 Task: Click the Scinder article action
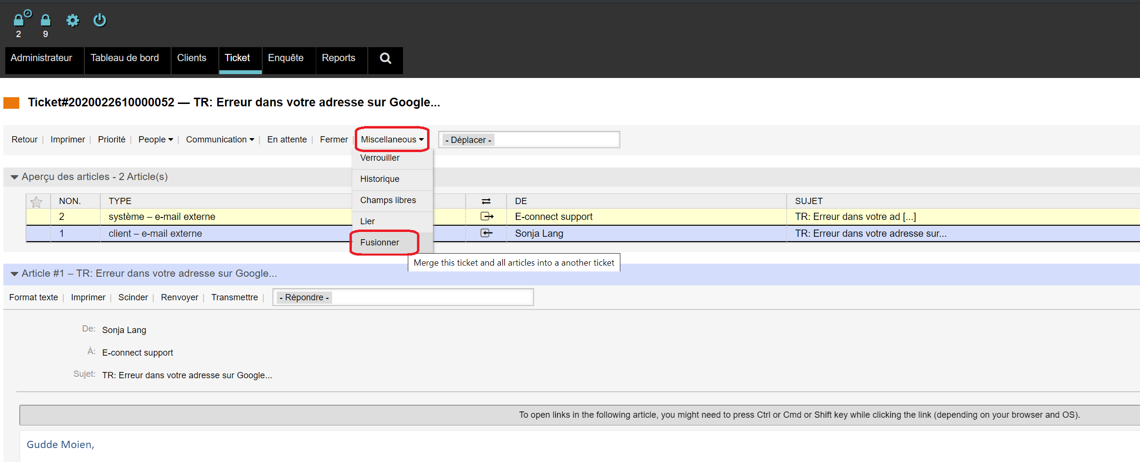pos(133,297)
